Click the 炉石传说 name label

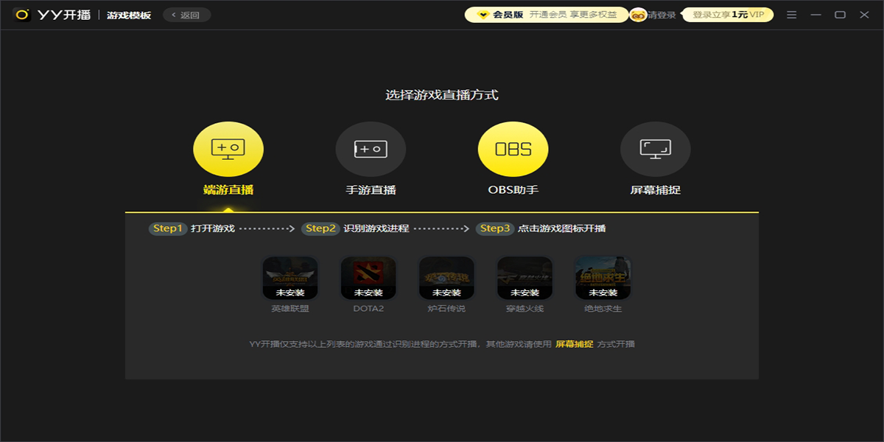point(446,309)
